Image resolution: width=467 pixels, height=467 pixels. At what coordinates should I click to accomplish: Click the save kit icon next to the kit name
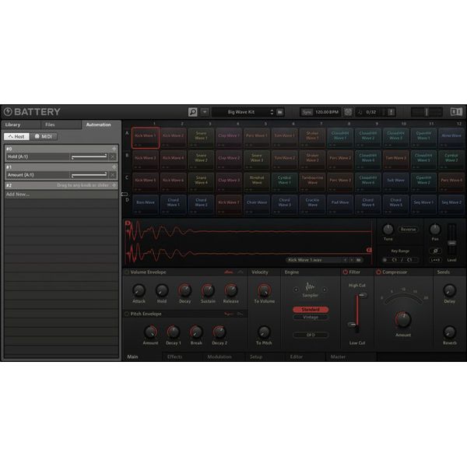280,112
